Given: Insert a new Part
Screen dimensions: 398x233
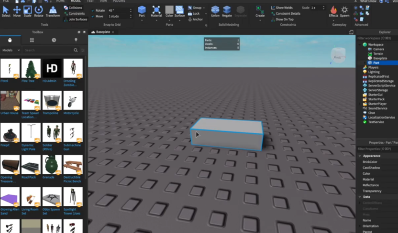Looking at the screenshot, I should (142, 11).
